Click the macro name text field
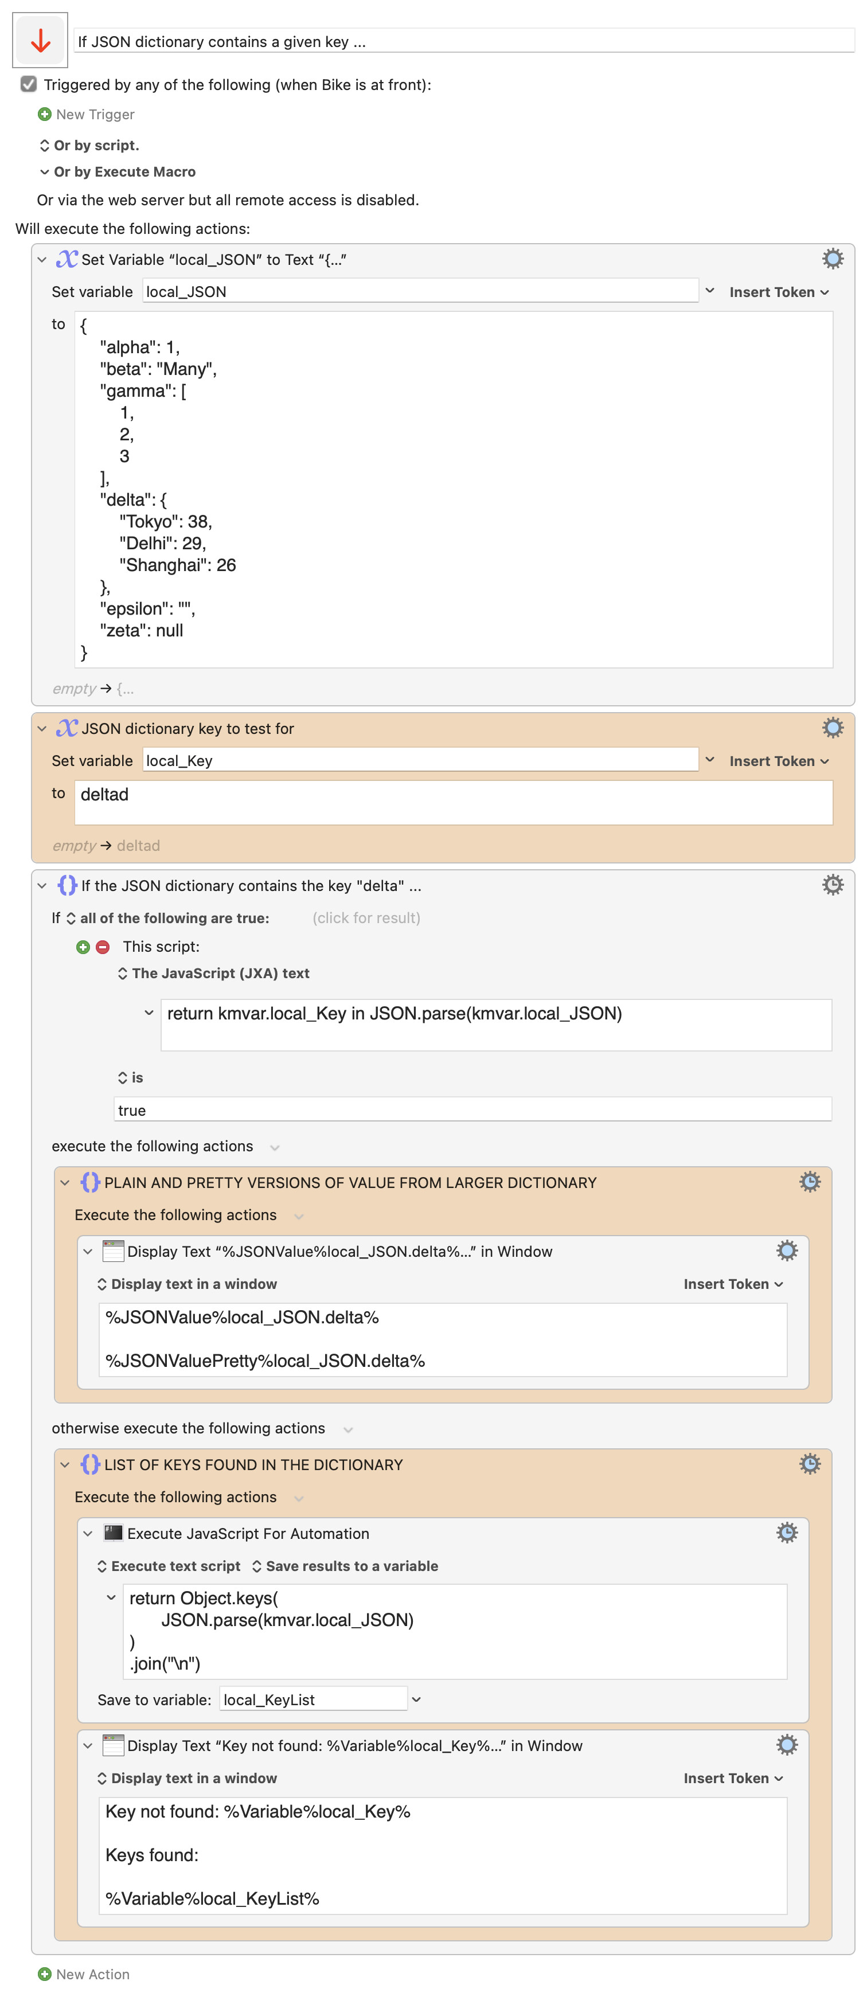 [464, 42]
